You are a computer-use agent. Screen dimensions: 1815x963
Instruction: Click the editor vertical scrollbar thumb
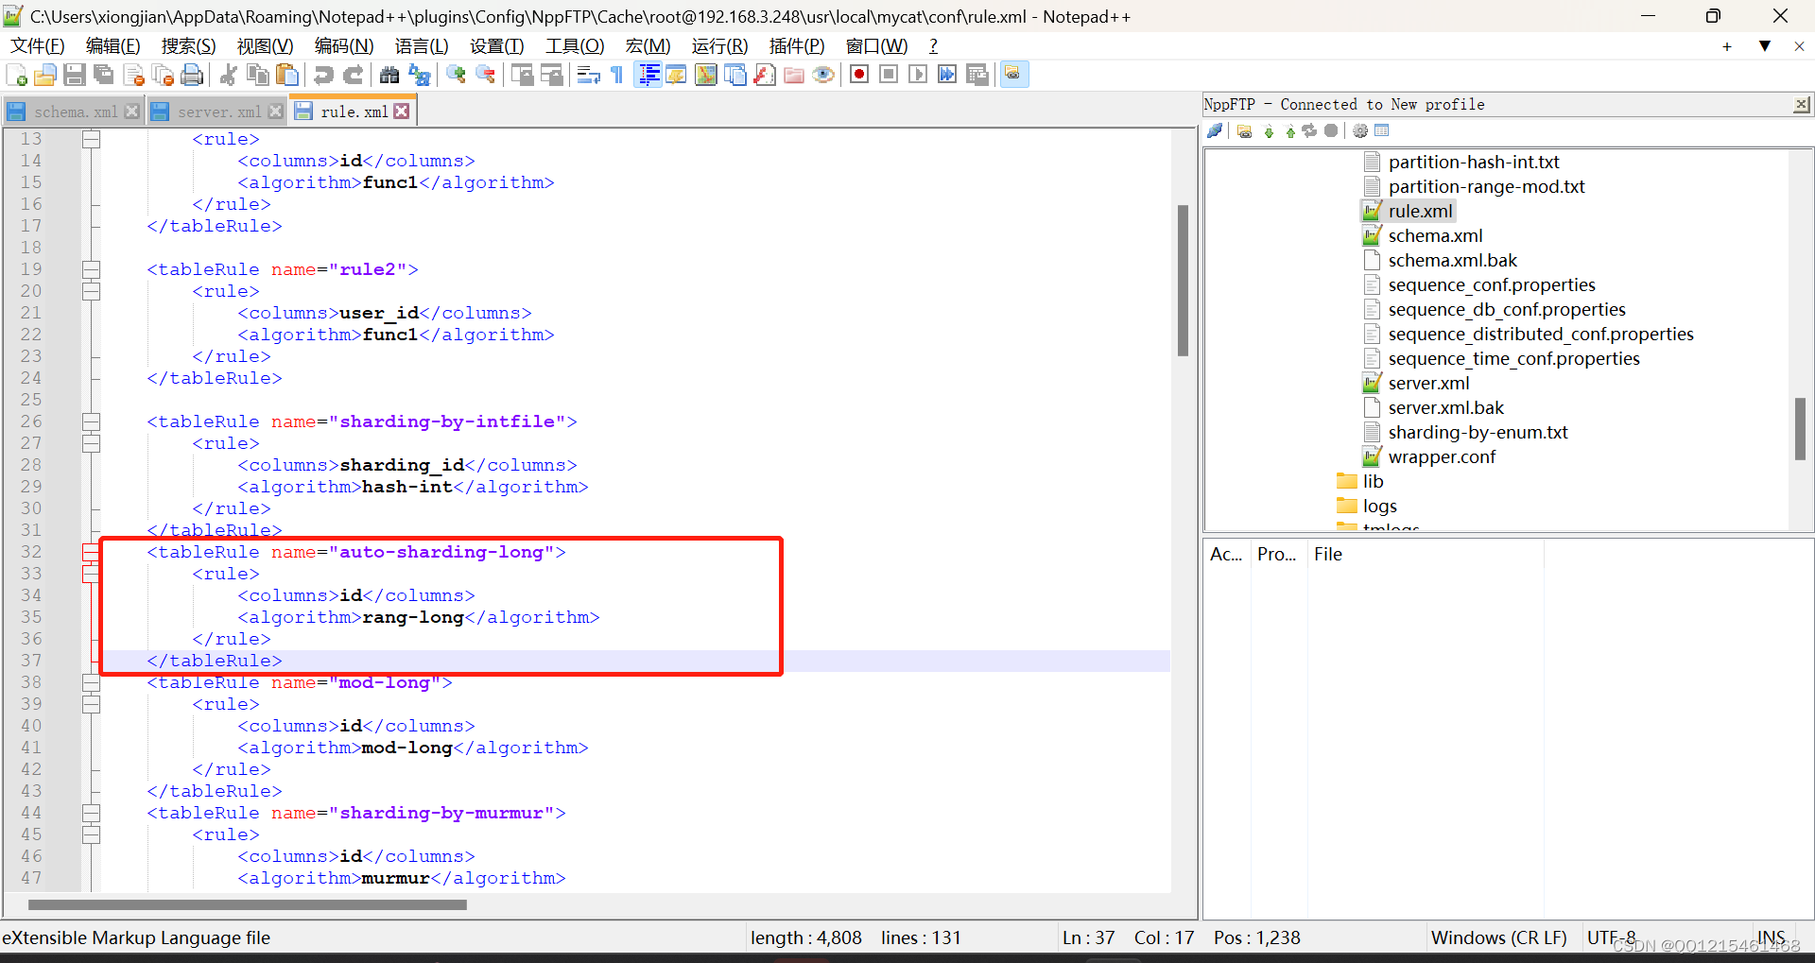click(x=1183, y=281)
